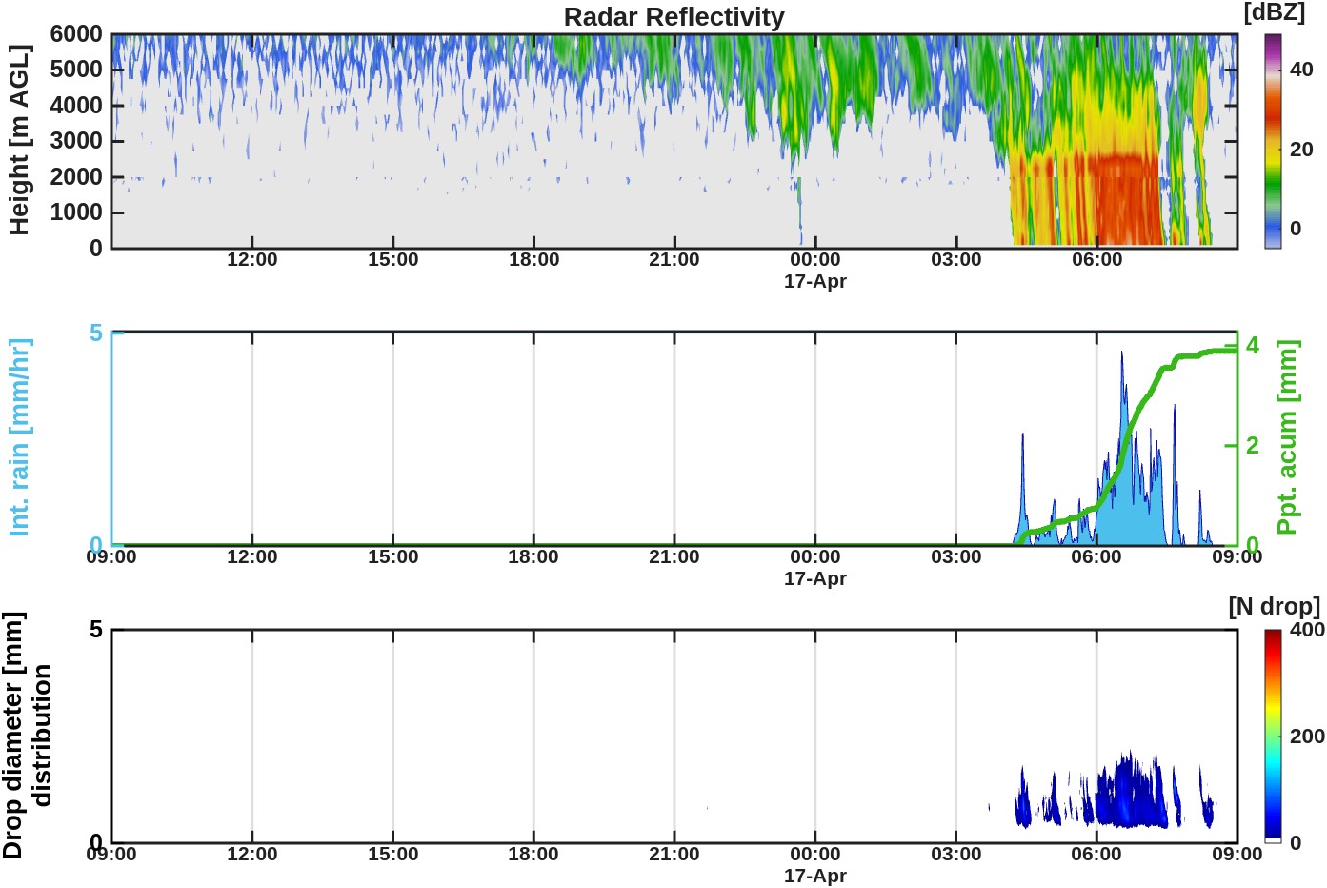Click the tallest rain intensity peak

1121,354
